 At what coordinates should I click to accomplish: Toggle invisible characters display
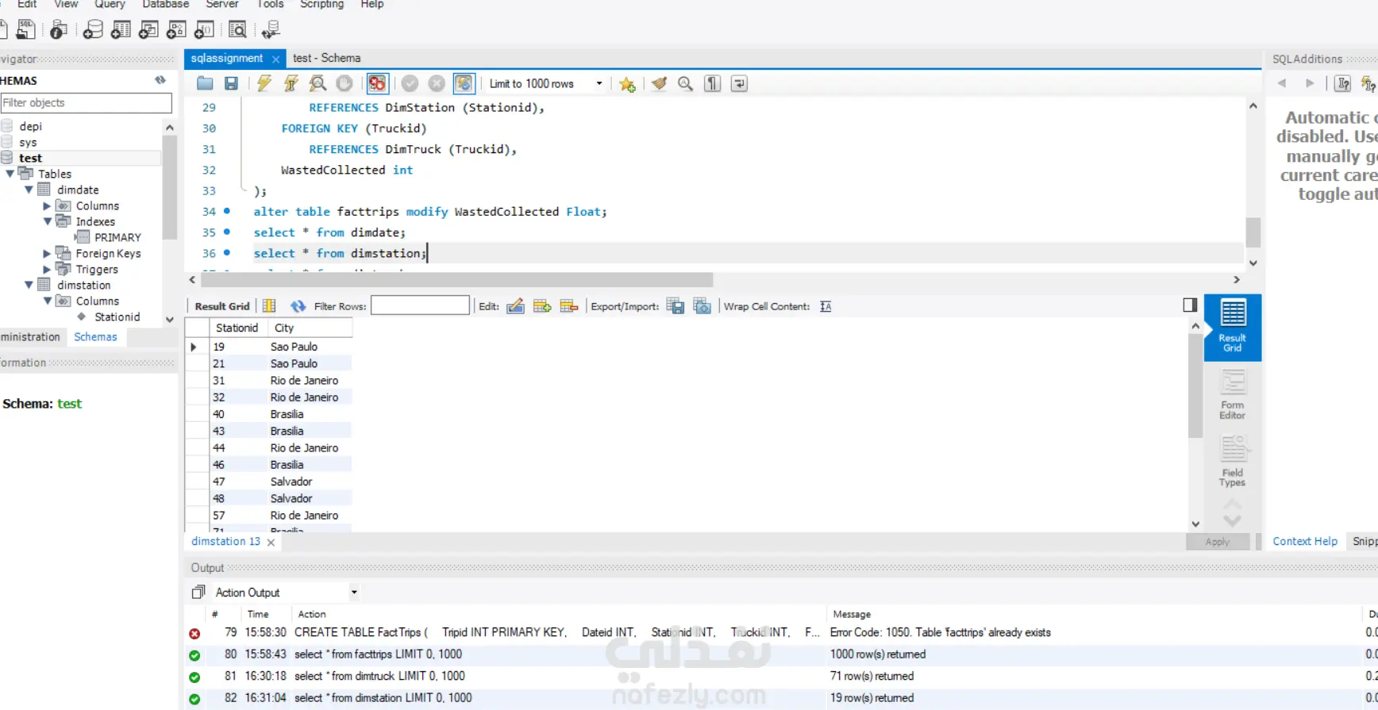coord(713,83)
